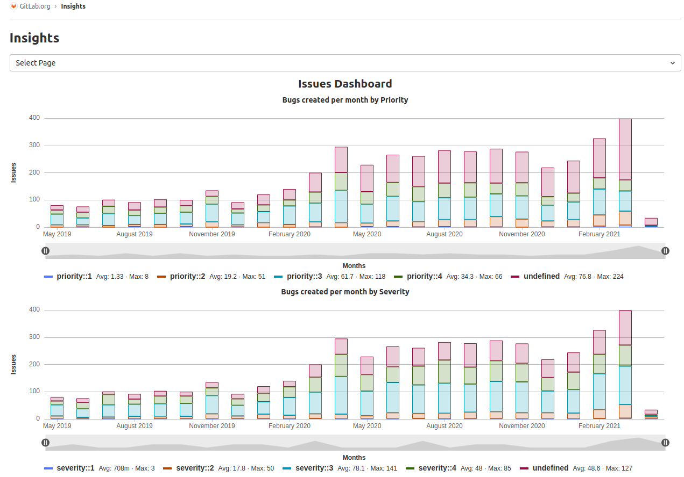Click the severity::3 teal legend marker
The width and height of the screenshot is (684, 477).
click(287, 468)
